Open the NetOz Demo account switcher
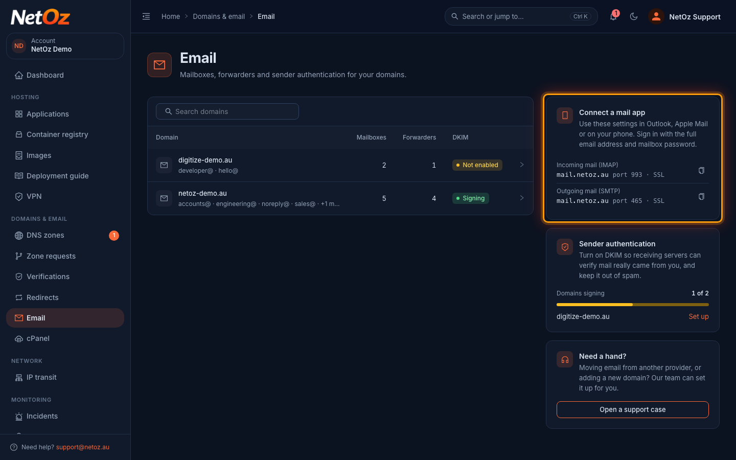 [65, 46]
